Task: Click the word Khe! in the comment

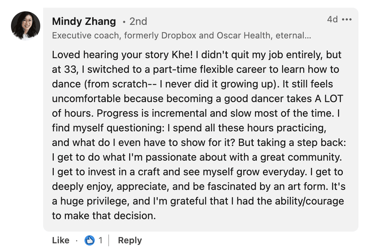Action: 182,55
